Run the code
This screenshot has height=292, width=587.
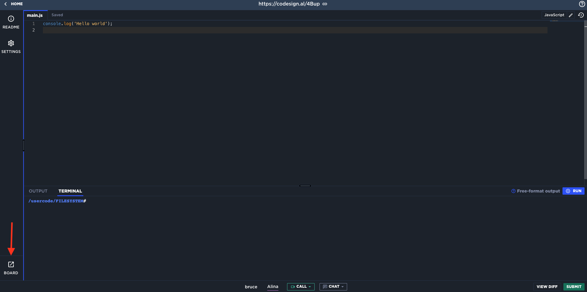(x=574, y=191)
